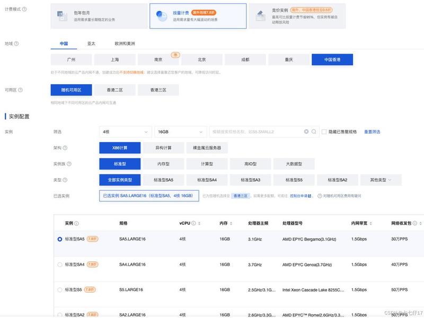Click info icon next to 实例 header
This screenshot has width=424, height=318.
[x=76, y=223]
